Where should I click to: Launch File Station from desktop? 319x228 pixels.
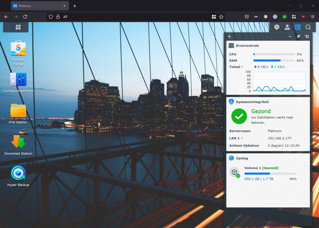[x=18, y=111]
